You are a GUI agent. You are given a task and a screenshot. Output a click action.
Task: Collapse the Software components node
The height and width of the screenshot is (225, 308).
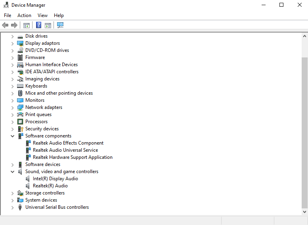pyautogui.click(x=12, y=136)
